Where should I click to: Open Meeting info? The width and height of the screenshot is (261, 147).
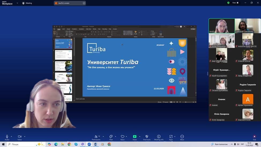click(159, 137)
